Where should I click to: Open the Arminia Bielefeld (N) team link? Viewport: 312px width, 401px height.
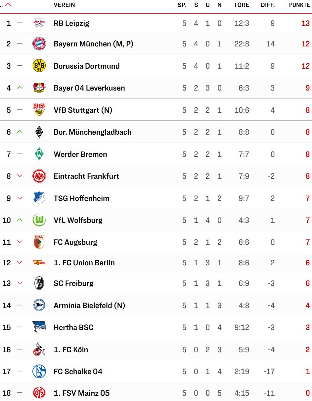click(89, 305)
